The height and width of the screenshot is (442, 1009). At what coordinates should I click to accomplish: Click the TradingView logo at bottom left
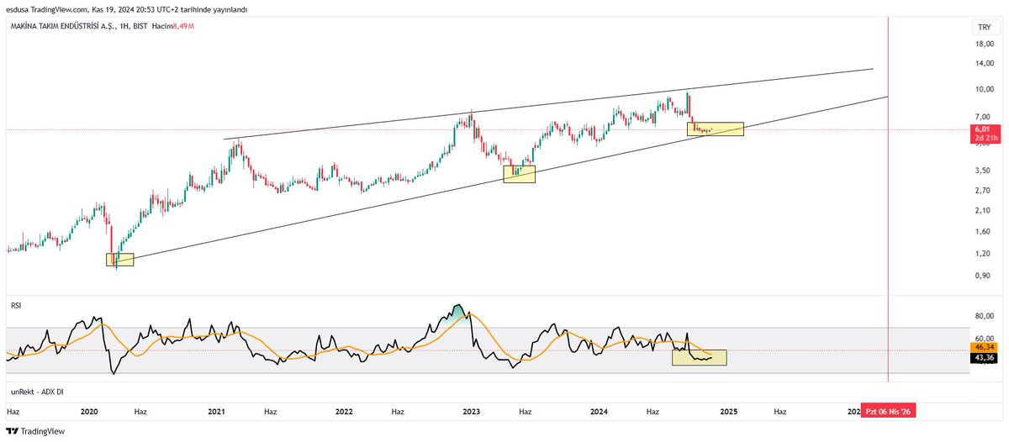(34, 431)
